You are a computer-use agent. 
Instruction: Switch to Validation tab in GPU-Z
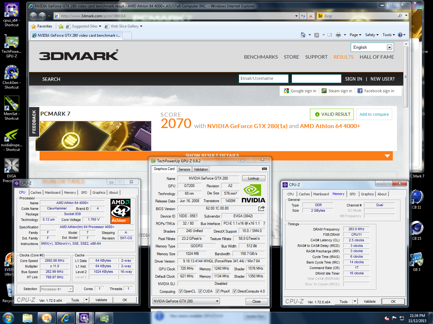coord(201,169)
